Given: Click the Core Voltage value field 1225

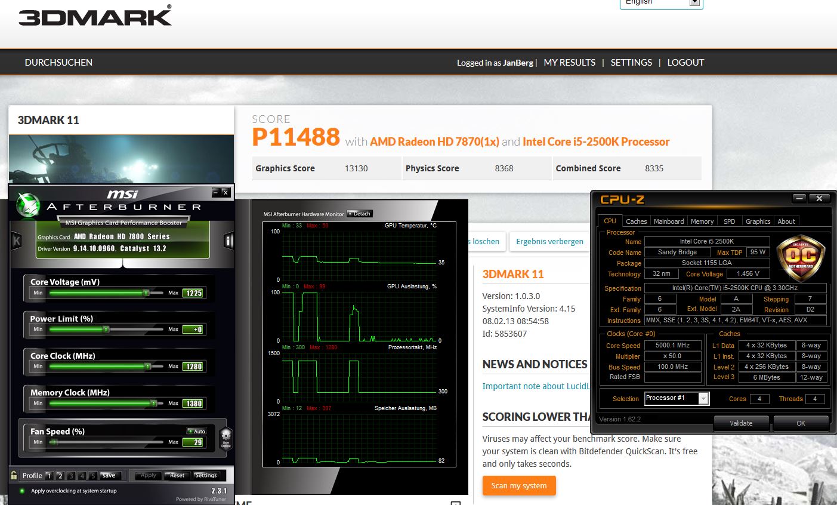Looking at the screenshot, I should 193,293.
